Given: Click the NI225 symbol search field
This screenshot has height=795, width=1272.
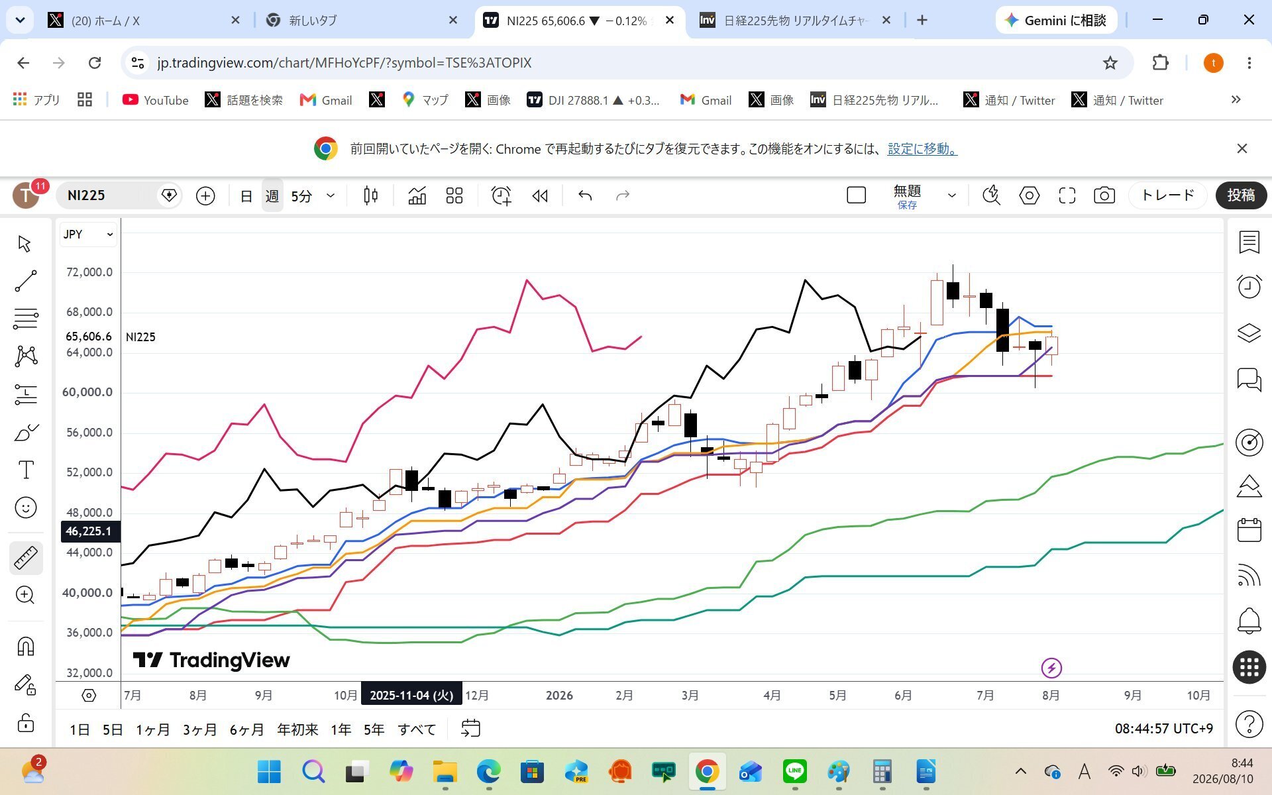Looking at the screenshot, I should tap(109, 195).
